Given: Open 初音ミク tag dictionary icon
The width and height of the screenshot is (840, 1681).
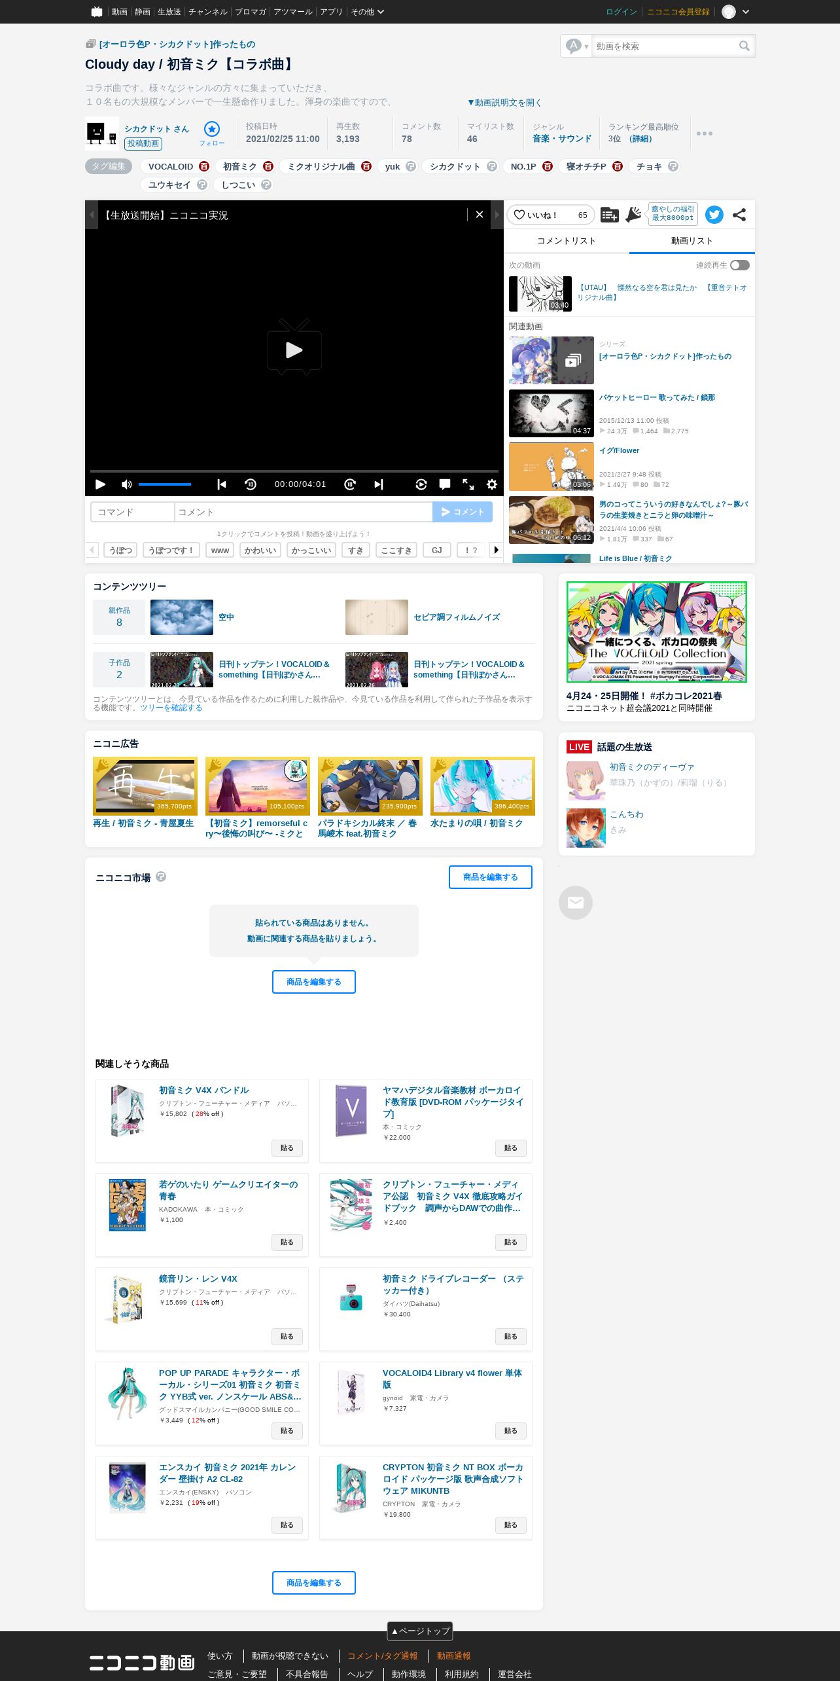Looking at the screenshot, I should pos(268,166).
